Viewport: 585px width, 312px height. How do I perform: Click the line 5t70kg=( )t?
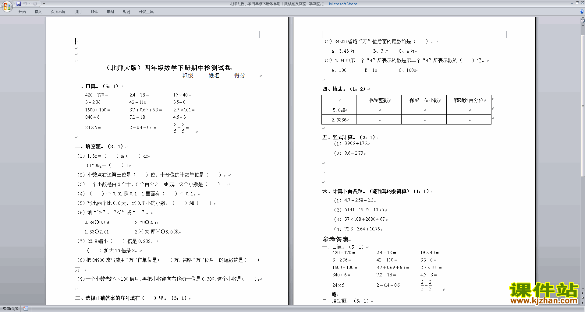[108, 165]
